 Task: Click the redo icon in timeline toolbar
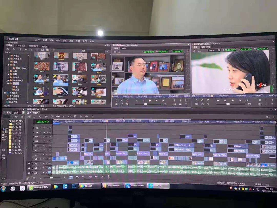[x=40, y=117]
